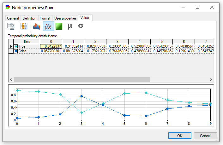Click the Copy icon in toolbar
223x145 pixels.
(11, 26)
